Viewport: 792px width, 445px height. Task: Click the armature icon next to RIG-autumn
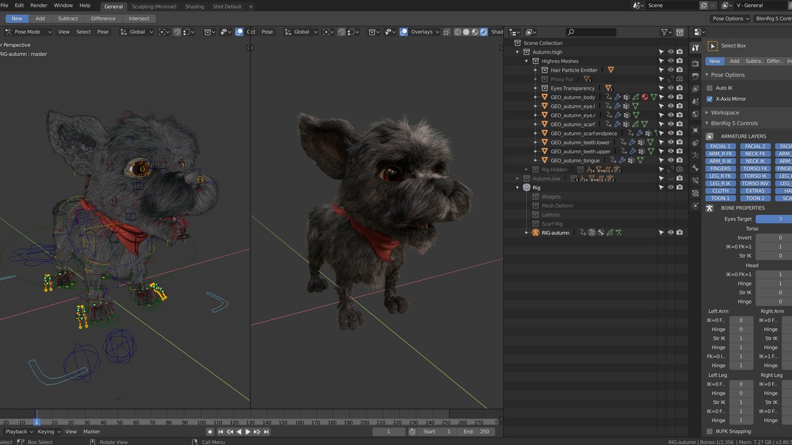tap(536, 232)
